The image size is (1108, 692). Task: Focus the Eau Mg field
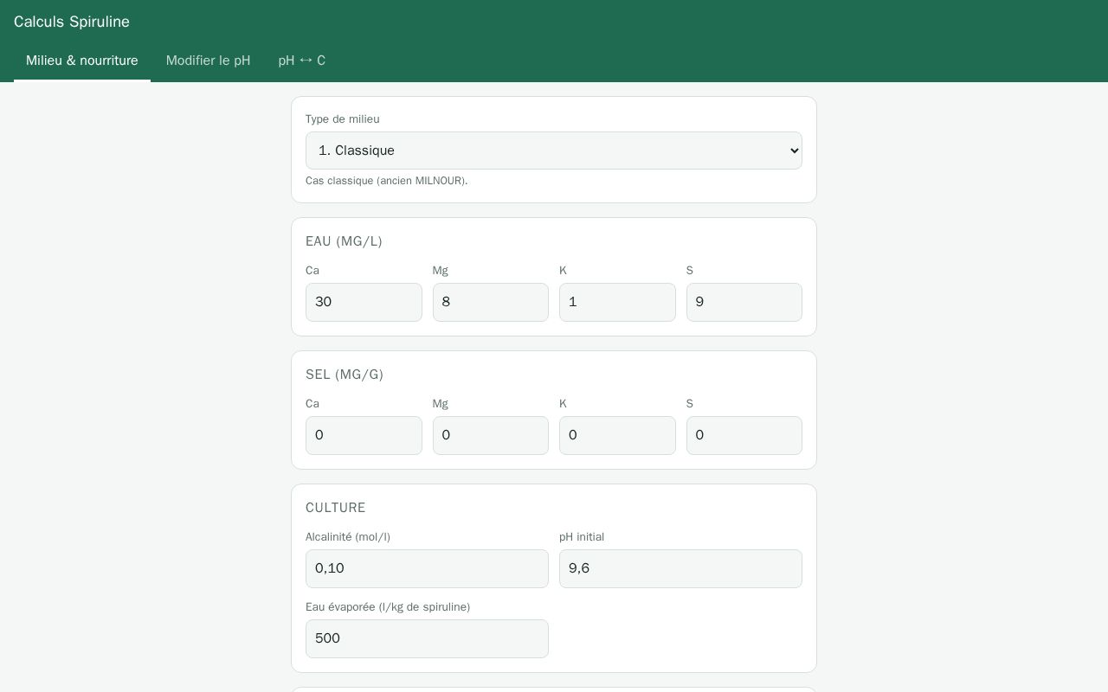[491, 302]
